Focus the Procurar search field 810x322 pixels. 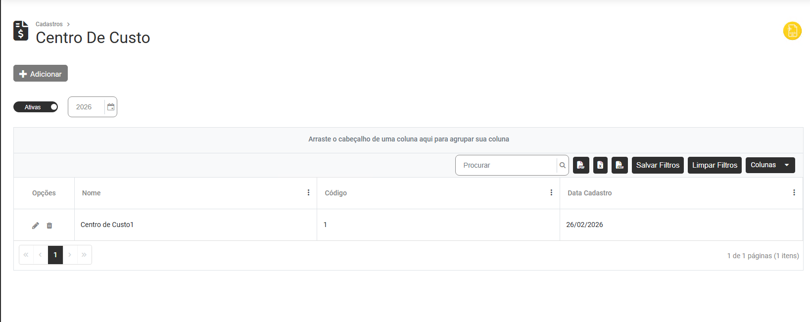(507, 165)
